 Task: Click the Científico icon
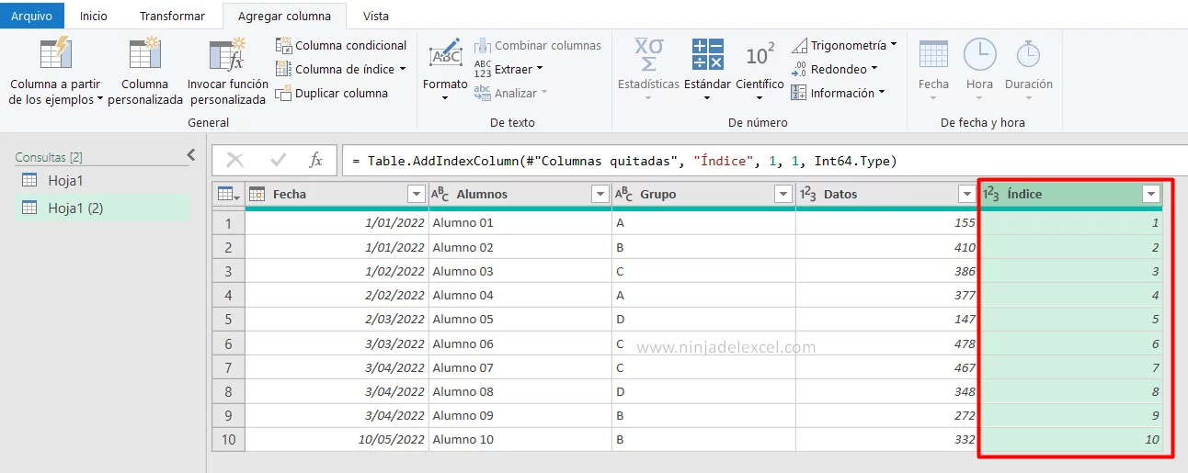click(x=760, y=55)
